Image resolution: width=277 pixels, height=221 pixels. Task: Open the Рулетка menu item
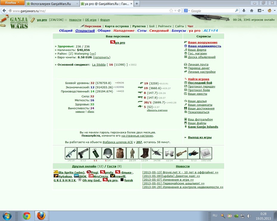(x=139, y=26)
